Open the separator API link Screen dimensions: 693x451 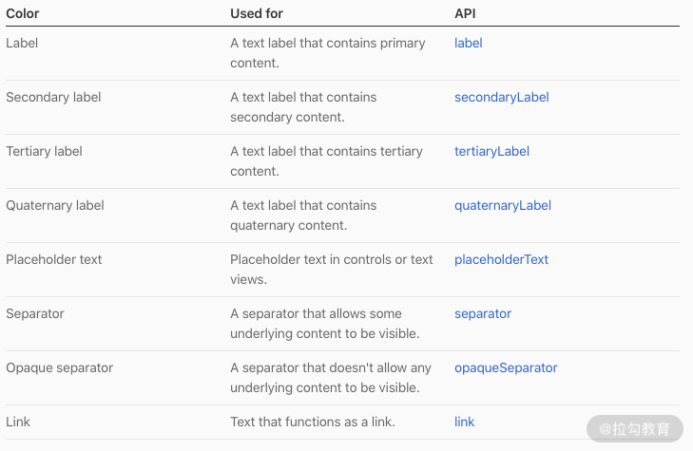pyautogui.click(x=483, y=313)
